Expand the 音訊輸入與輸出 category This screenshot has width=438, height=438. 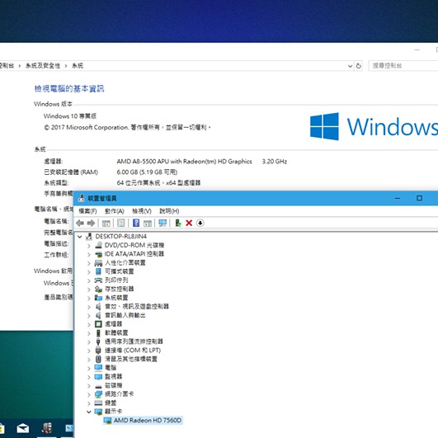point(89,316)
